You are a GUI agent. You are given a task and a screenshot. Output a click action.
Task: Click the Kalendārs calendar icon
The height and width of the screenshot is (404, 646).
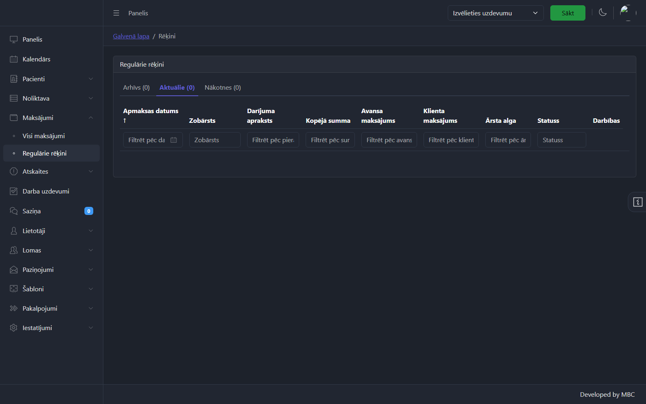click(14, 59)
